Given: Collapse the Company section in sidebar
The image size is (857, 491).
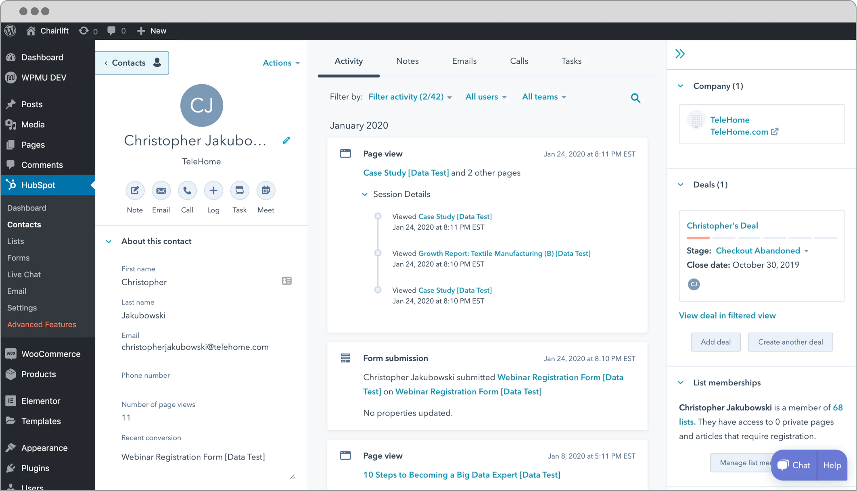Looking at the screenshot, I should pos(681,86).
